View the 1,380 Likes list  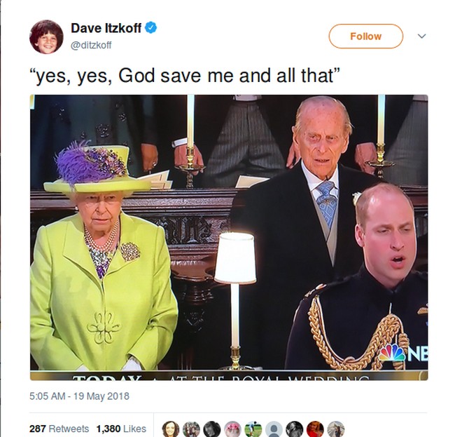(121, 429)
